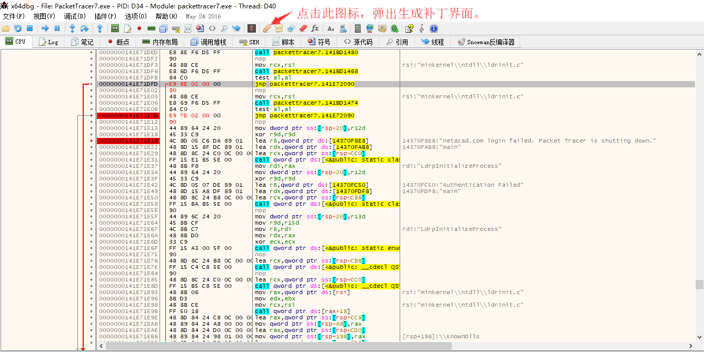Screen dimensions: 704x352
Task: Click the Step Over toolbar icon
Action: (84, 28)
